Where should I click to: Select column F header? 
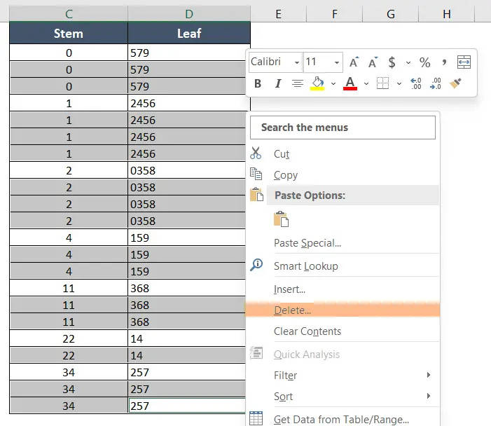click(334, 14)
